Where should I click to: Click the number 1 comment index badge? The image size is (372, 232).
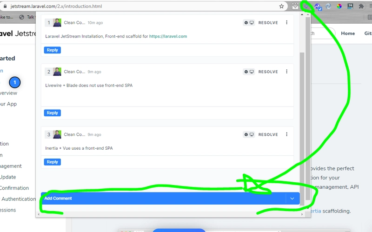[49, 22]
